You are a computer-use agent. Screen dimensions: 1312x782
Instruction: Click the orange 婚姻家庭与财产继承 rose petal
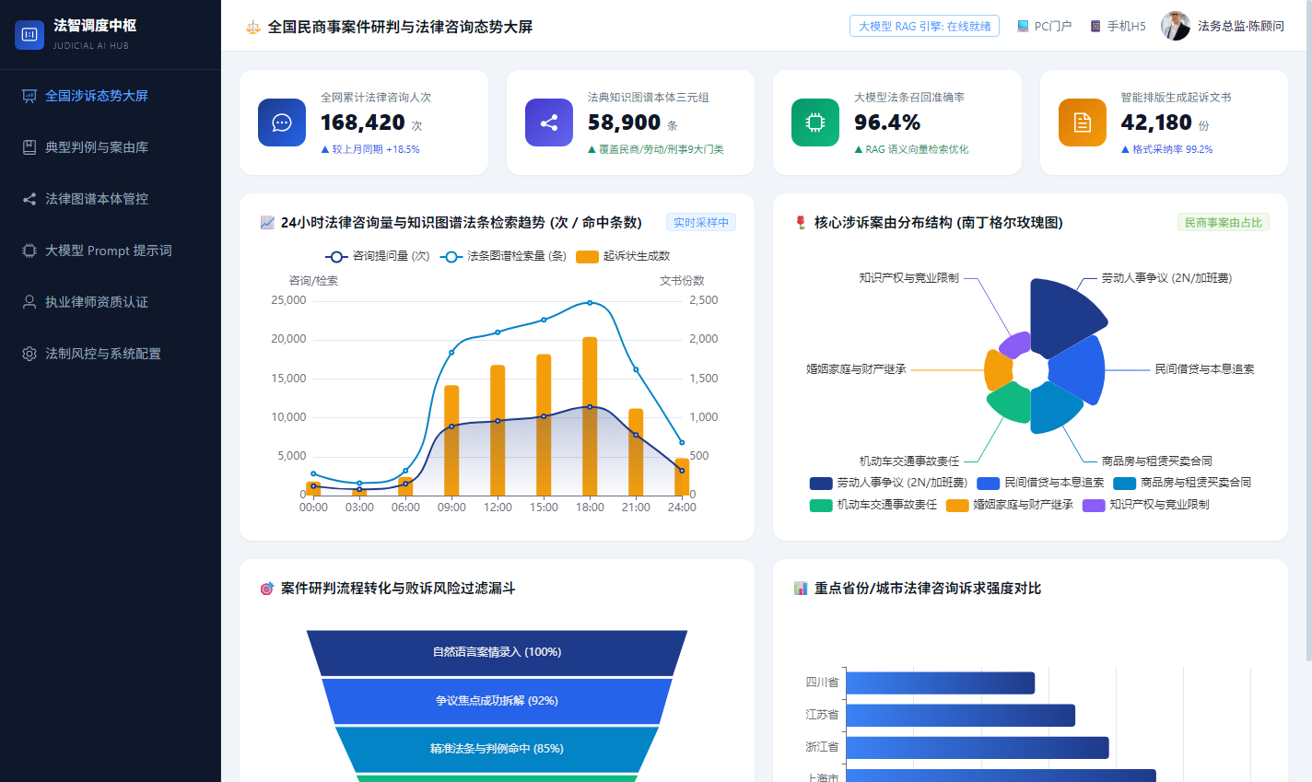point(997,370)
